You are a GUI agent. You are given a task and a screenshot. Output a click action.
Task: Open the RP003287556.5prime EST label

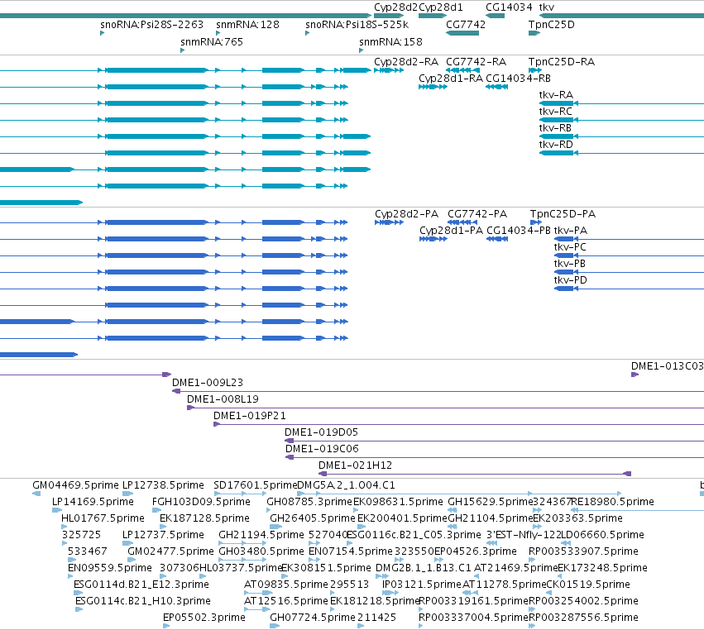click(583, 618)
